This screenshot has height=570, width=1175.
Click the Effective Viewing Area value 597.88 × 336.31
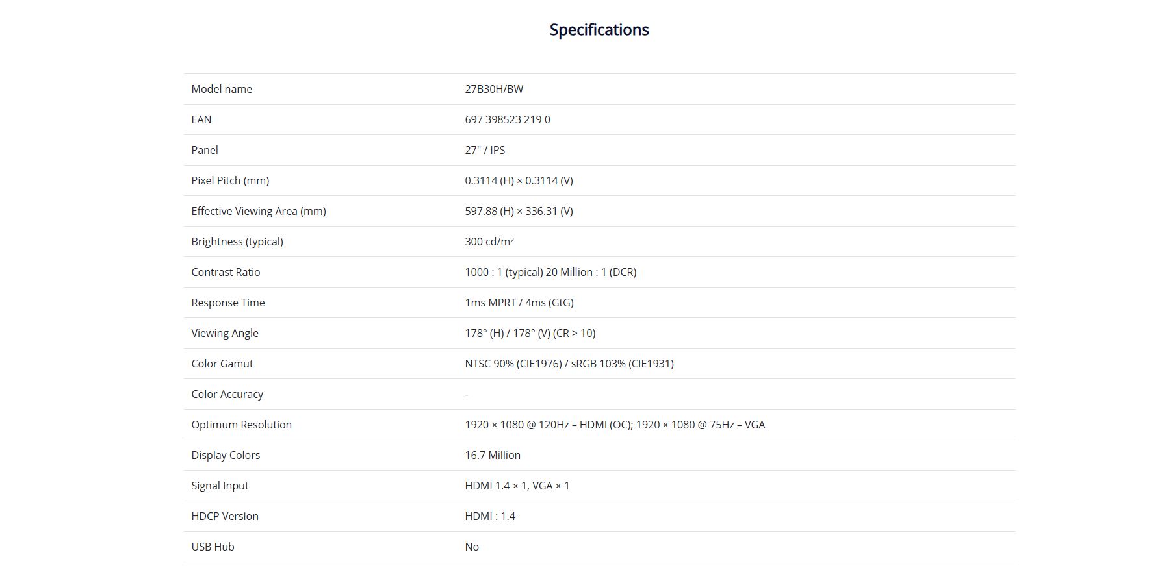click(x=519, y=211)
